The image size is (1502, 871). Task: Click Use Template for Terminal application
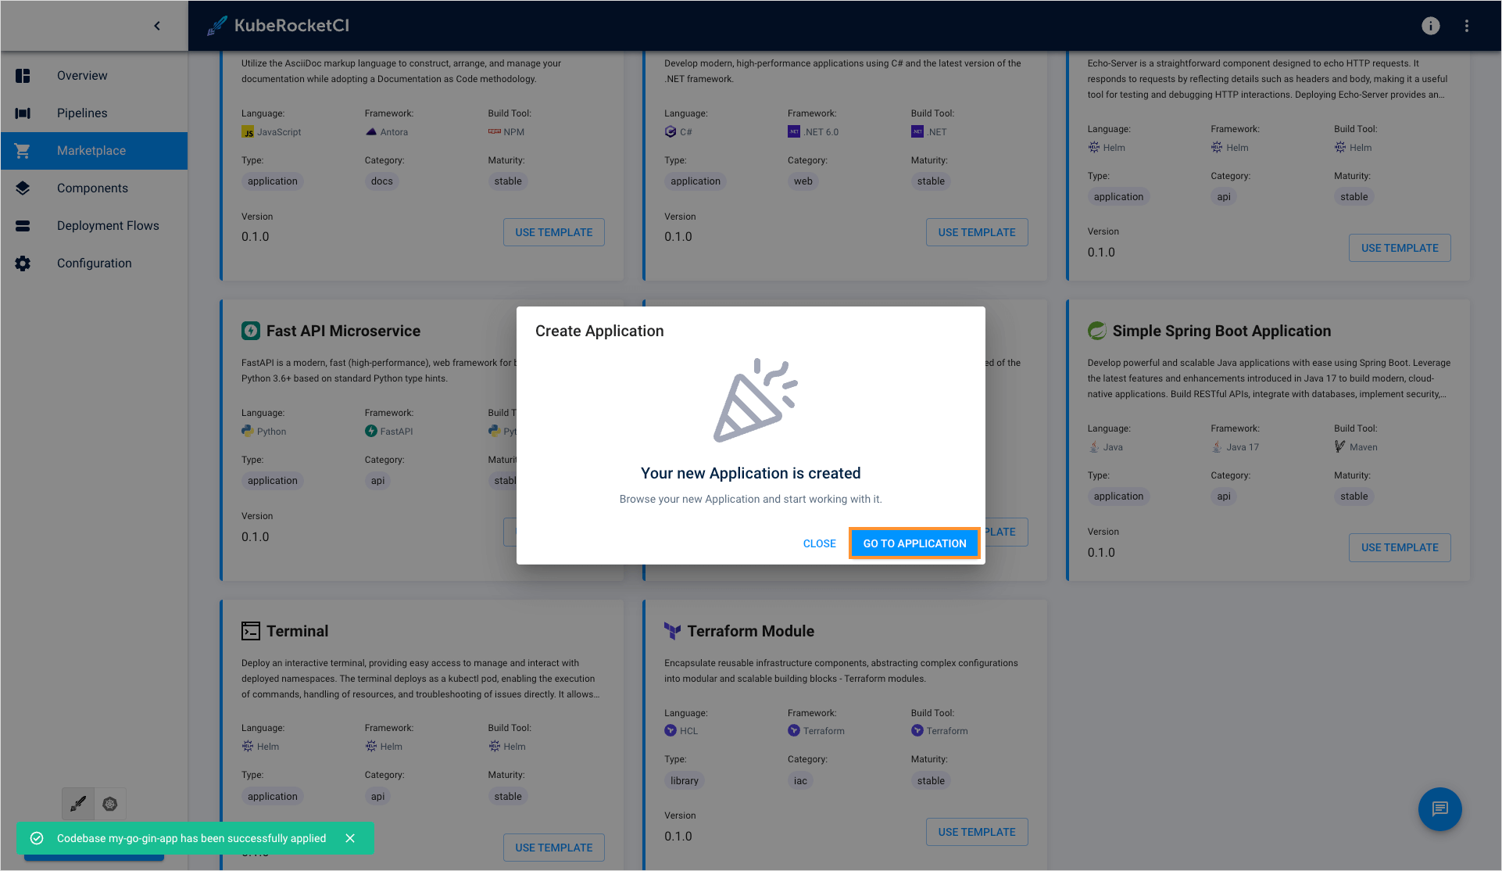click(x=553, y=847)
